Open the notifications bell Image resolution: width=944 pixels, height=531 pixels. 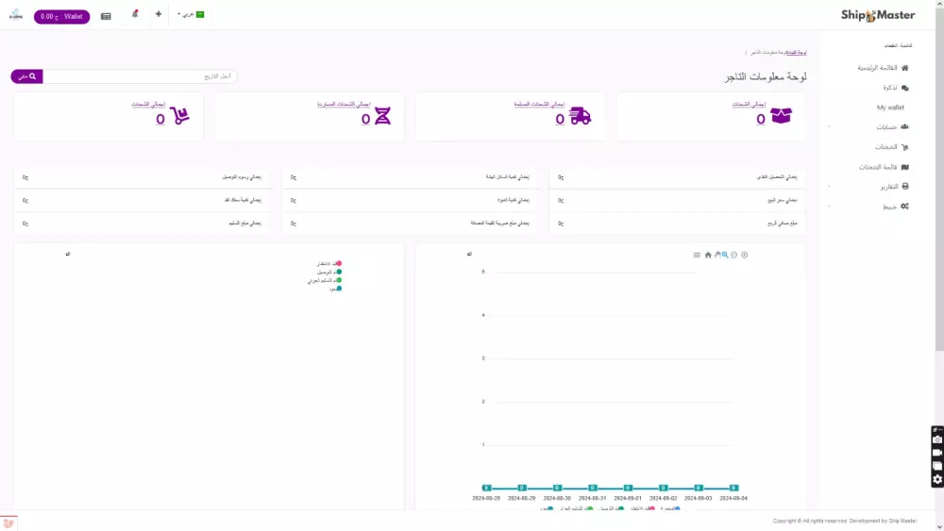(135, 14)
